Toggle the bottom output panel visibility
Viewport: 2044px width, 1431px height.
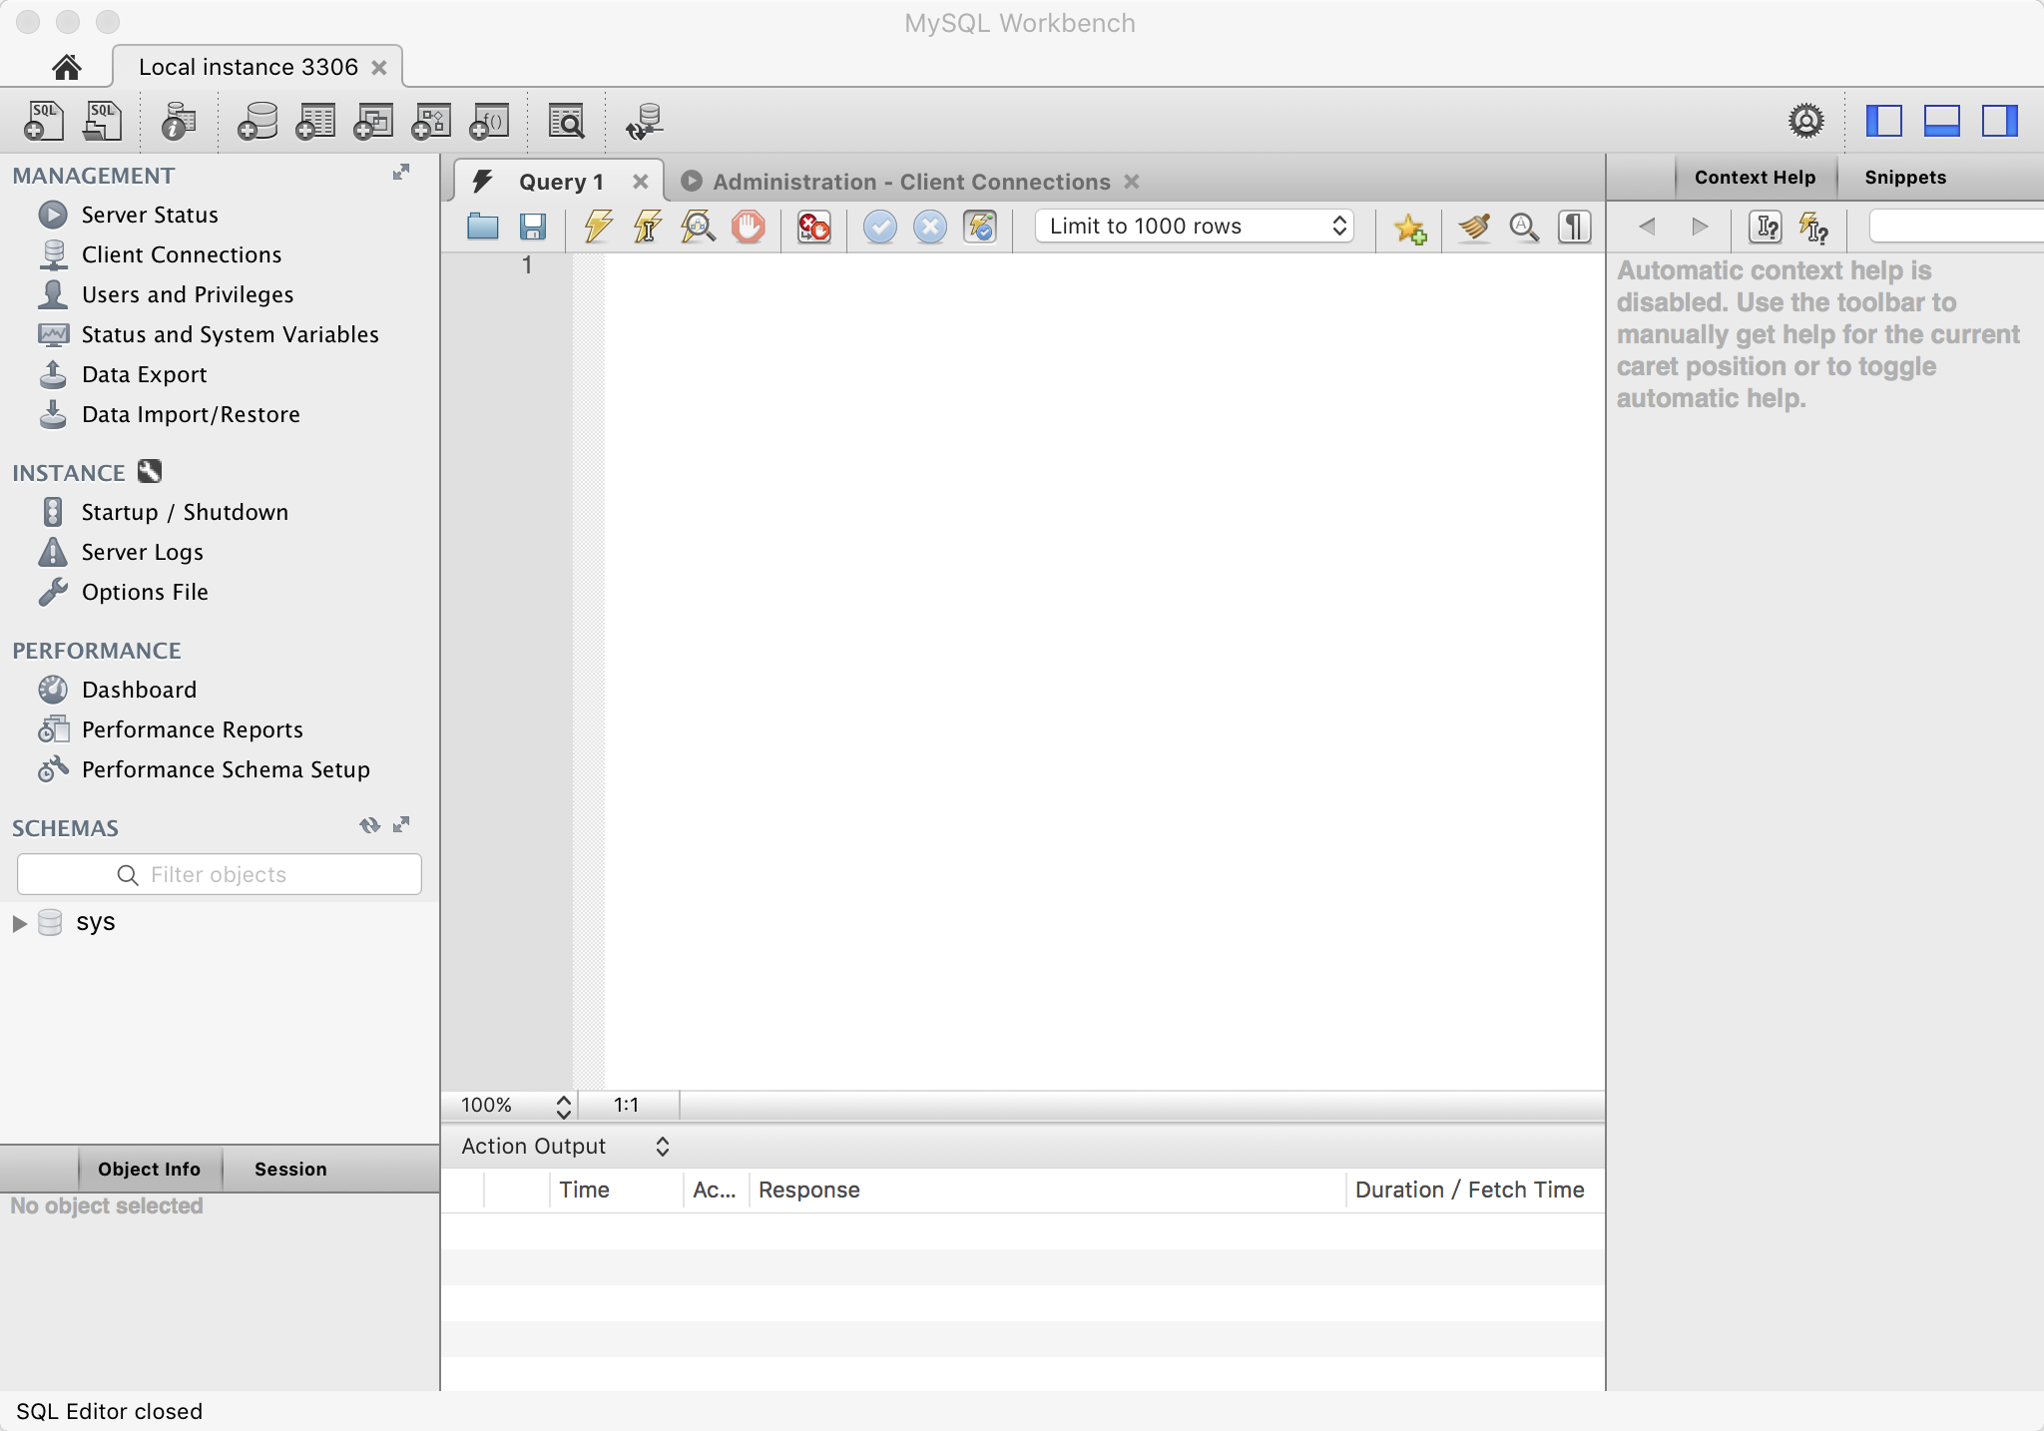(1941, 121)
